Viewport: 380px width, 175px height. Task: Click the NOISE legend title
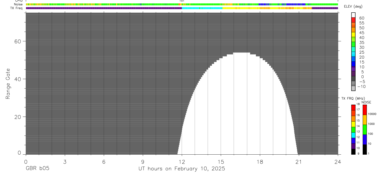(366, 102)
